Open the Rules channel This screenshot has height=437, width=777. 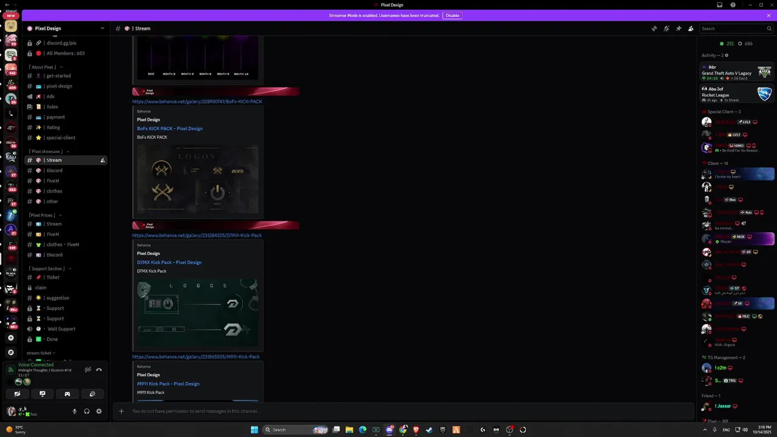[66, 107]
